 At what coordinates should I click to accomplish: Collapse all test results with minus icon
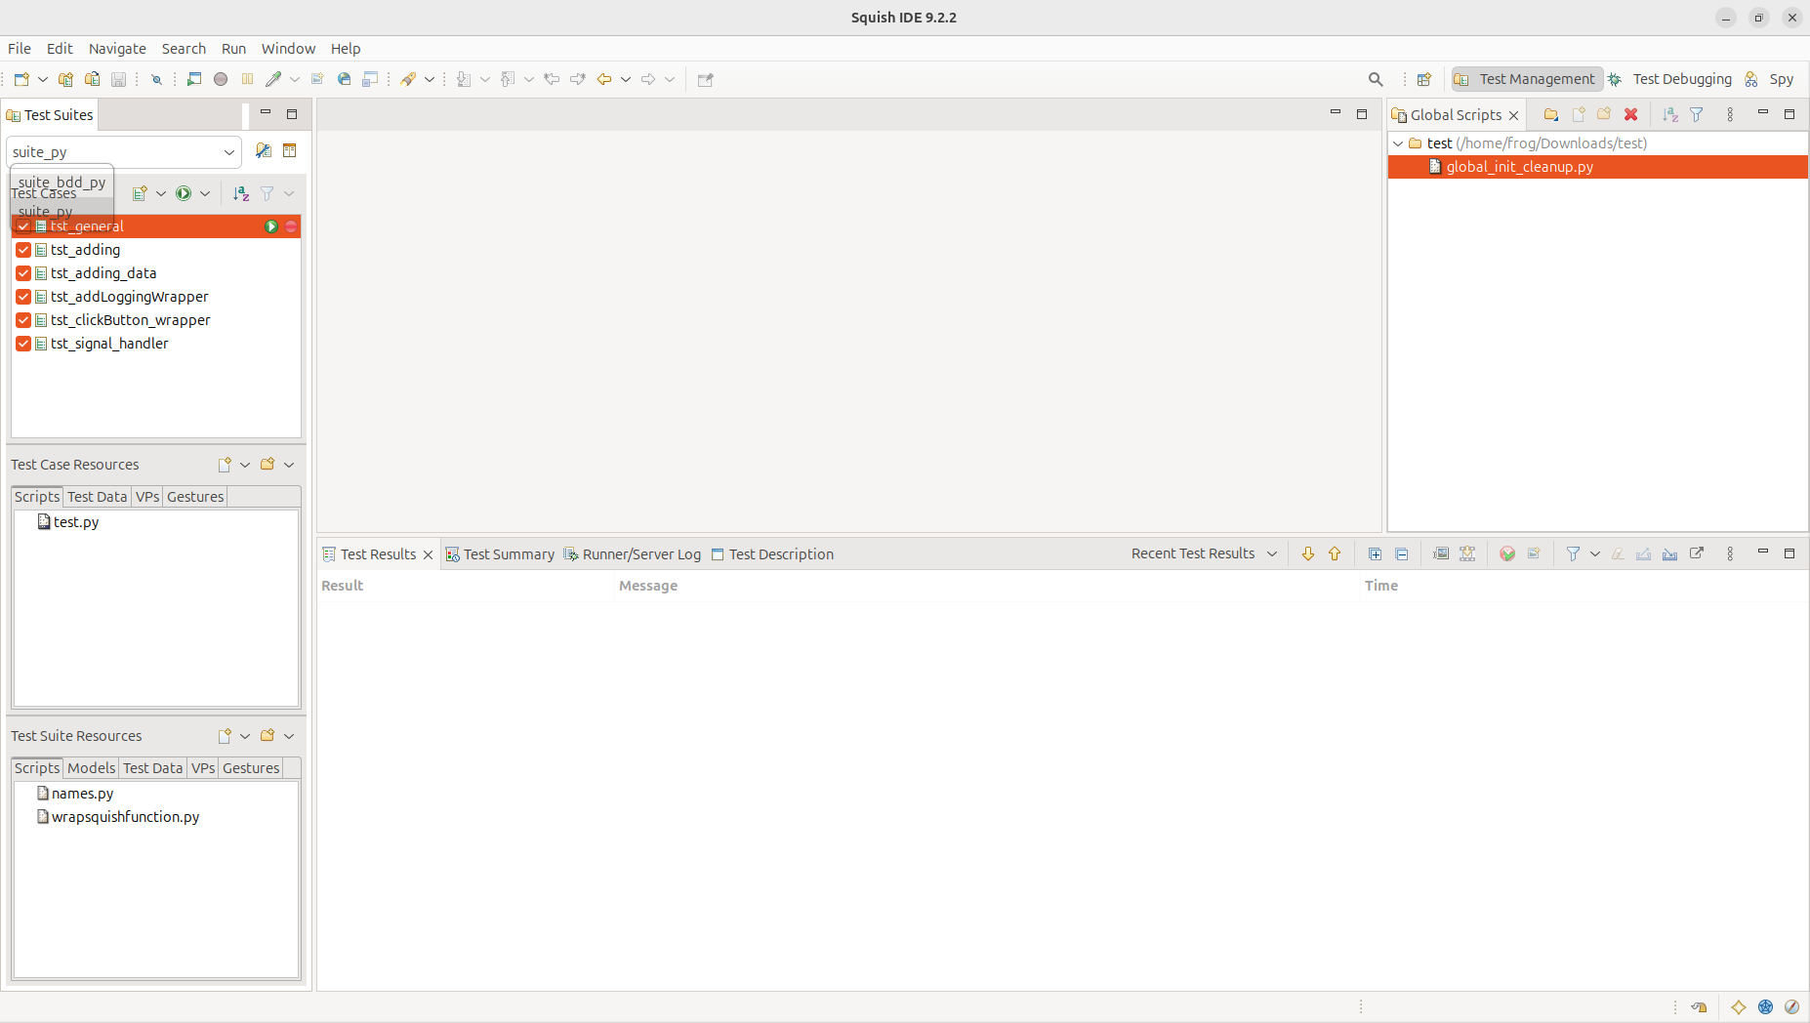click(1402, 553)
